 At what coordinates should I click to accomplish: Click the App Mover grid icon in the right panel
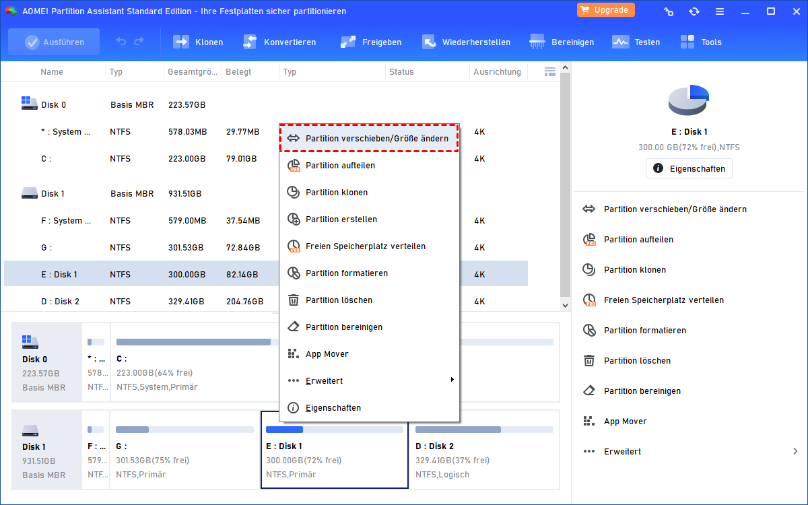point(589,422)
